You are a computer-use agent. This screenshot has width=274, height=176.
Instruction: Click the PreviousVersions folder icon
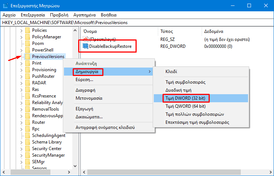click(28, 57)
